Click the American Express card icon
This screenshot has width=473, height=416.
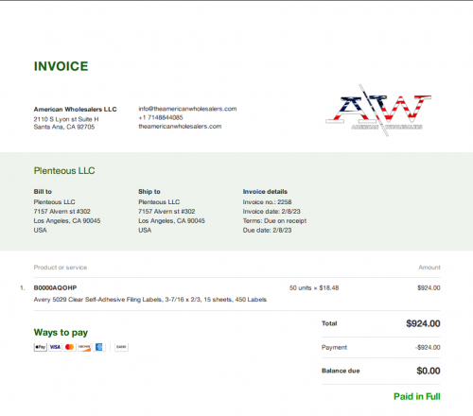[98, 347]
